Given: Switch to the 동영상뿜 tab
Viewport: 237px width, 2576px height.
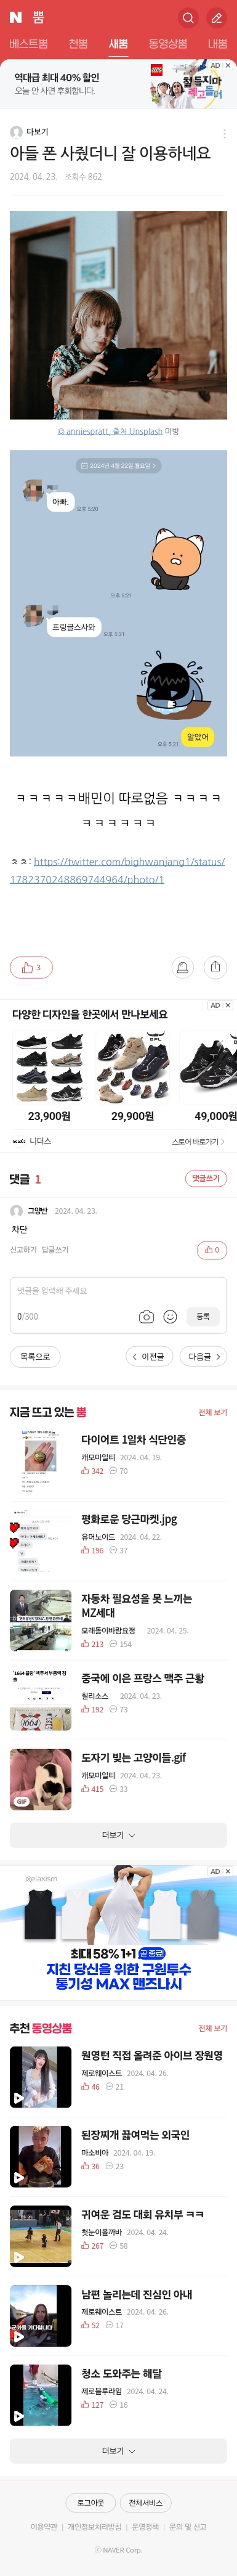Looking at the screenshot, I should coord(167,44).
